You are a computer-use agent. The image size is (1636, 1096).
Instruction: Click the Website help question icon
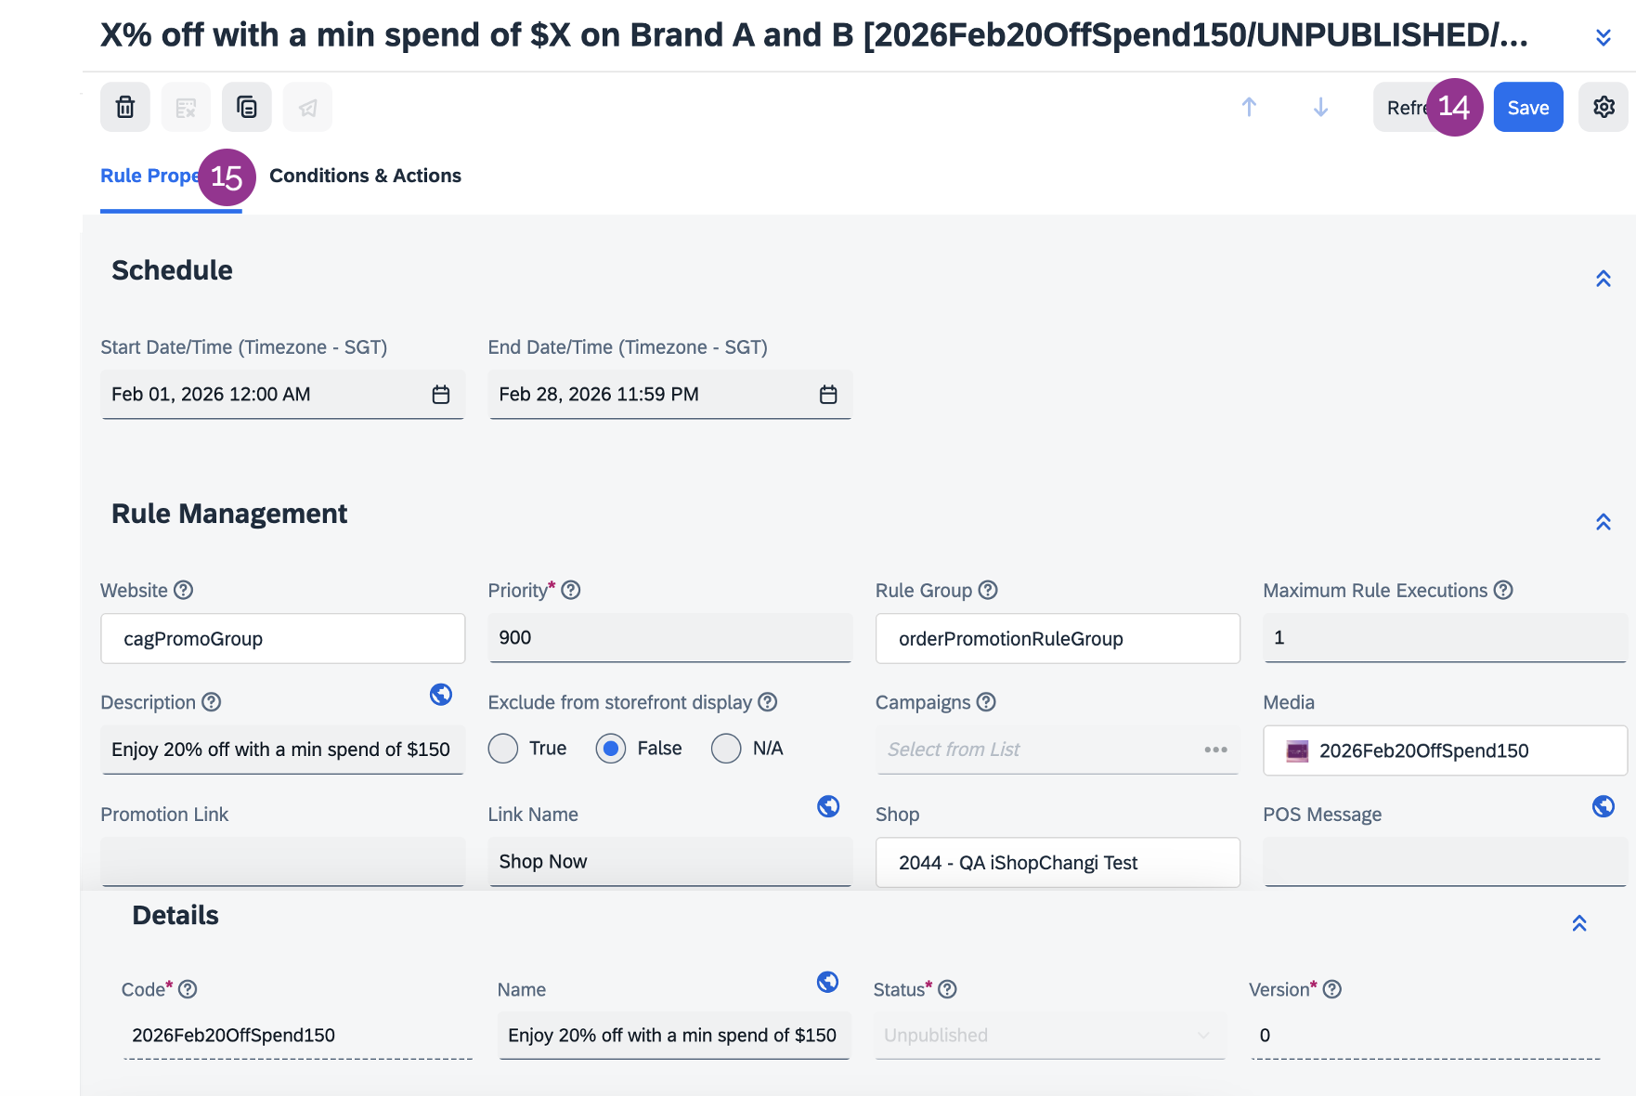point(184,591)
